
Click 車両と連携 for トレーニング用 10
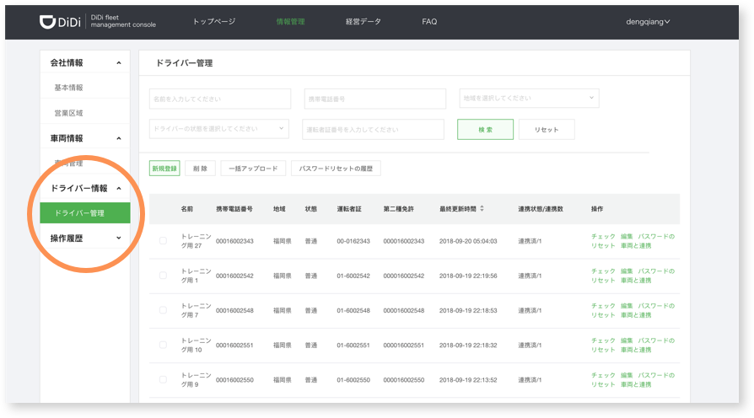pos(636,349)
